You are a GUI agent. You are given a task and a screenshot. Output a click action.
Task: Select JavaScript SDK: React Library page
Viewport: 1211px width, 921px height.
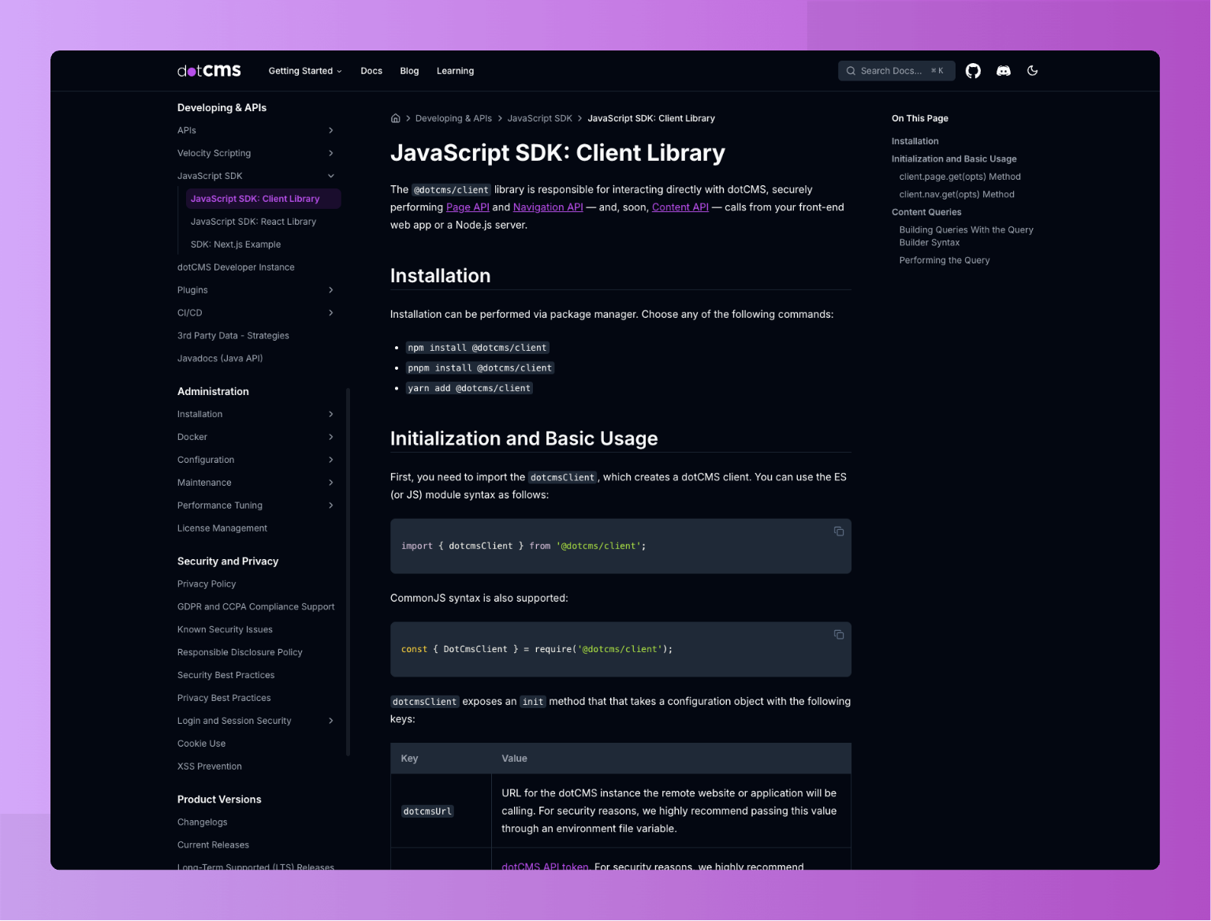click(253, 222)
